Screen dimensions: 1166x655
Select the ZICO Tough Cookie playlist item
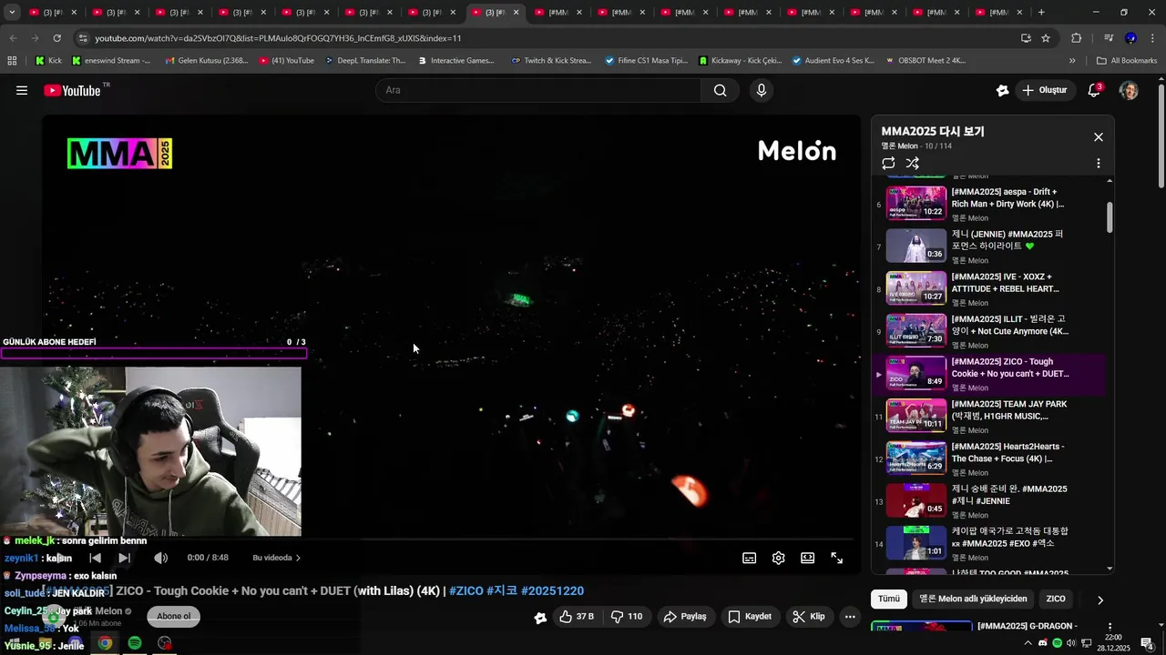(988, 374)
